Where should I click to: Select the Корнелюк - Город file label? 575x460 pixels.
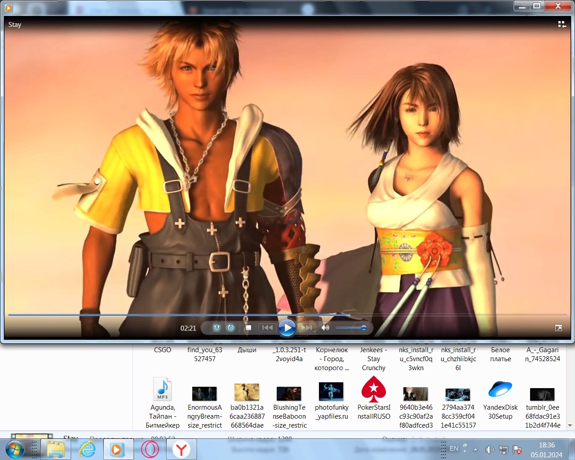point(332,359)
